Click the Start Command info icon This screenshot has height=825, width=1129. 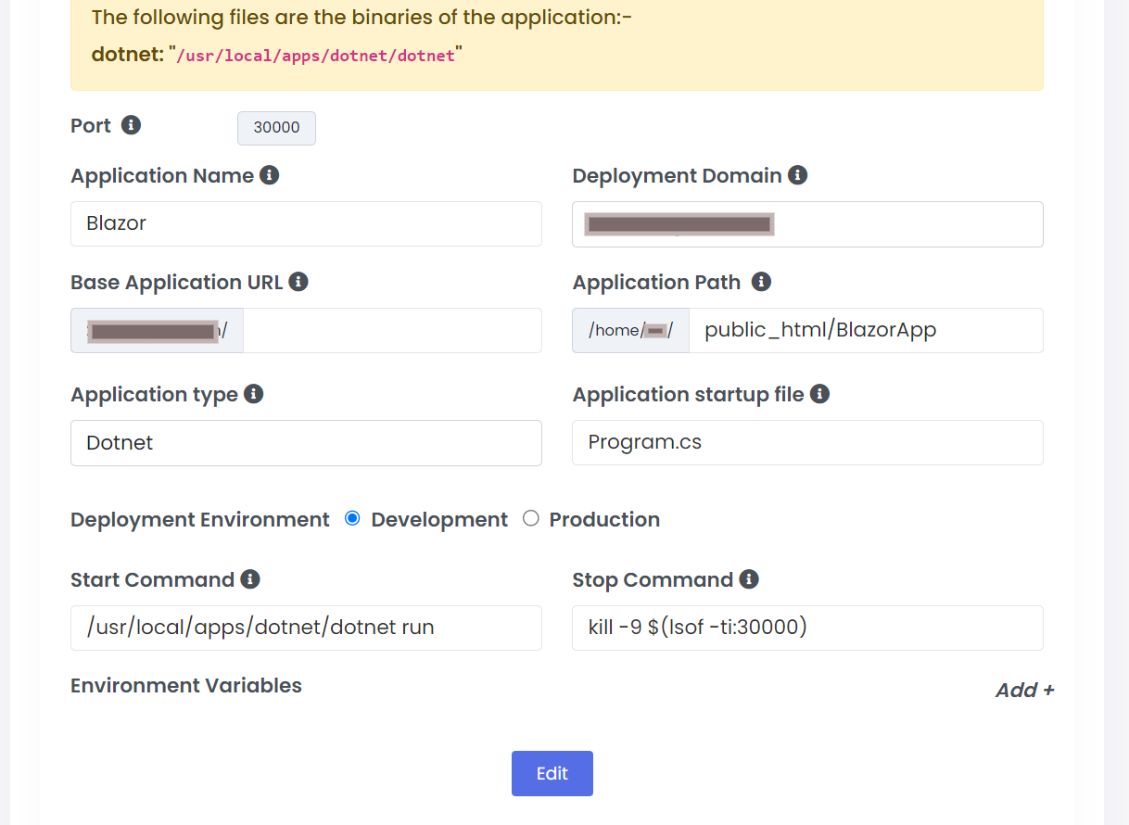[250, 579]
